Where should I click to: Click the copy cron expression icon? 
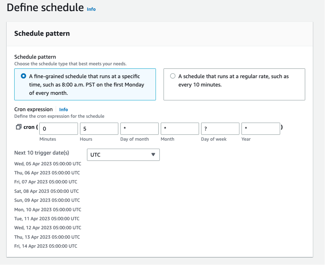[x=19, y=127]
